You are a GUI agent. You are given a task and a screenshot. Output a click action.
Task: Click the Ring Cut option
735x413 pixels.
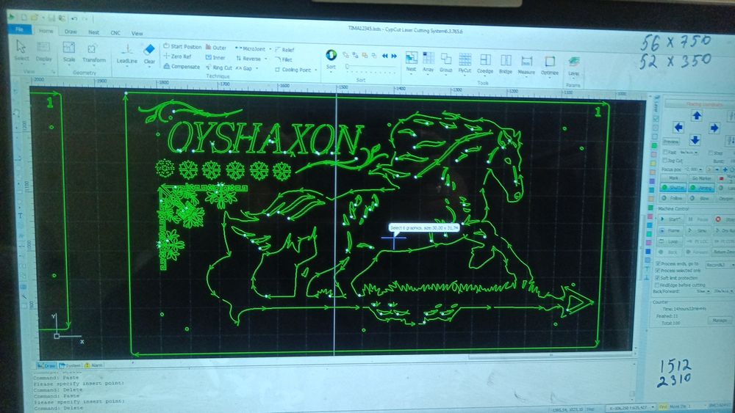pyautogui.click(x=219, y=67)
